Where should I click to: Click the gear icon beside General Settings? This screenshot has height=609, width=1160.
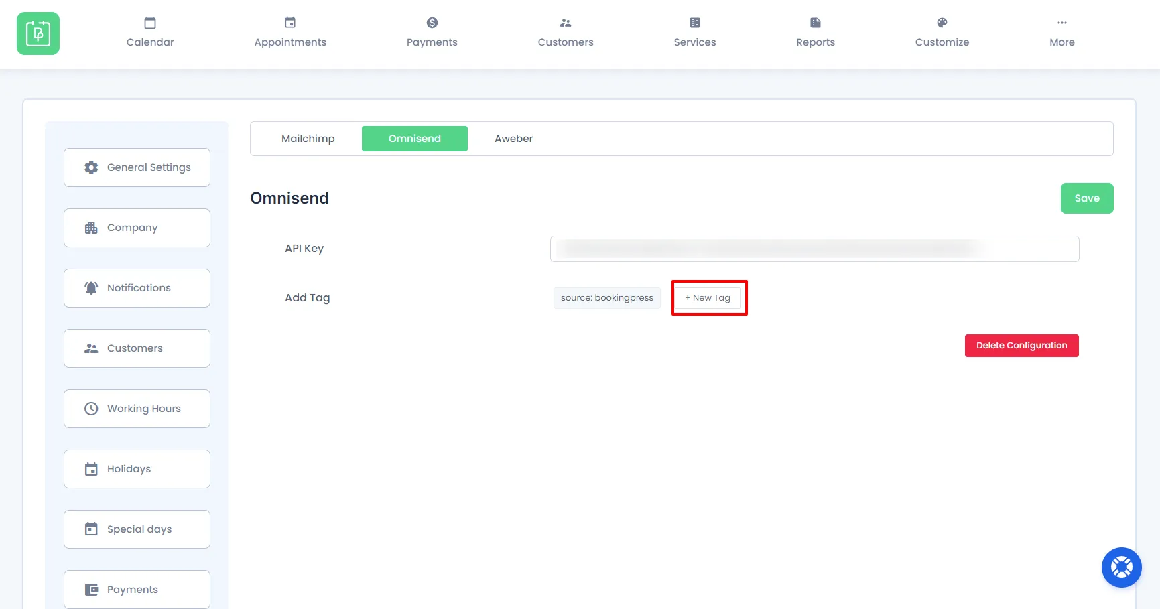(x=91, y=167)
